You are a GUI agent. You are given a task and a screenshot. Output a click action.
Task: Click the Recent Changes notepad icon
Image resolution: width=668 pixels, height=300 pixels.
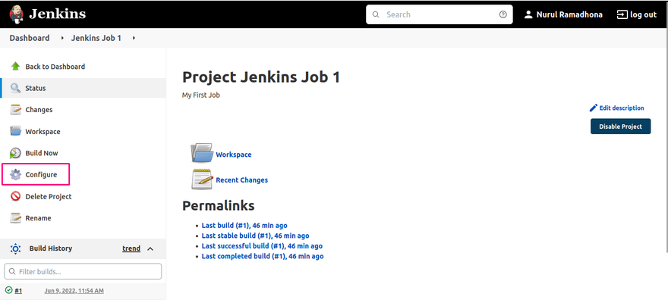202,179
